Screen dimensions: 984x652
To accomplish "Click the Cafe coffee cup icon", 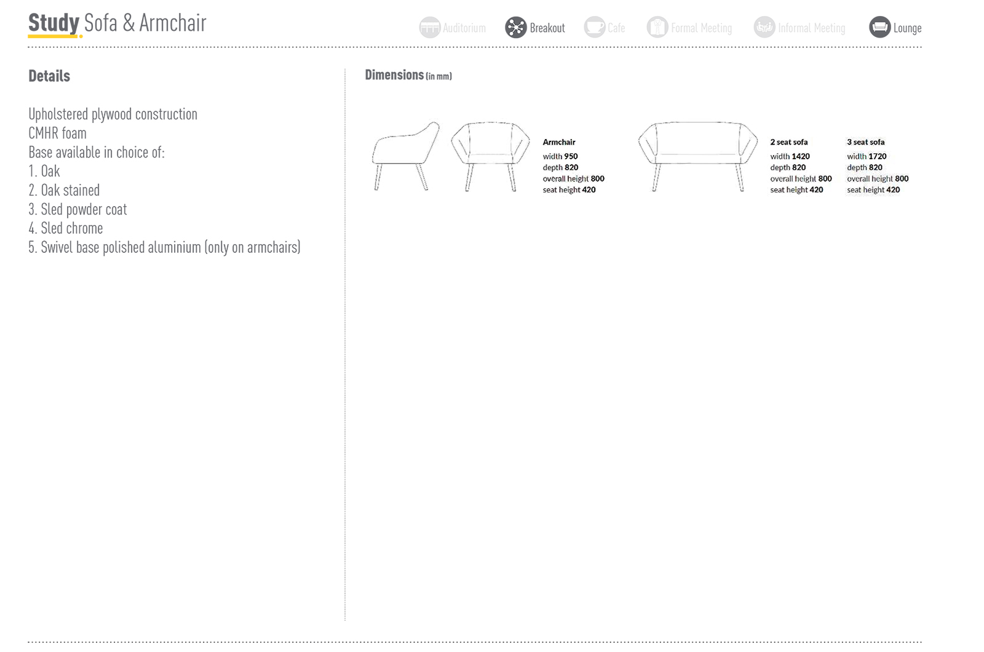I will point(594,28).
